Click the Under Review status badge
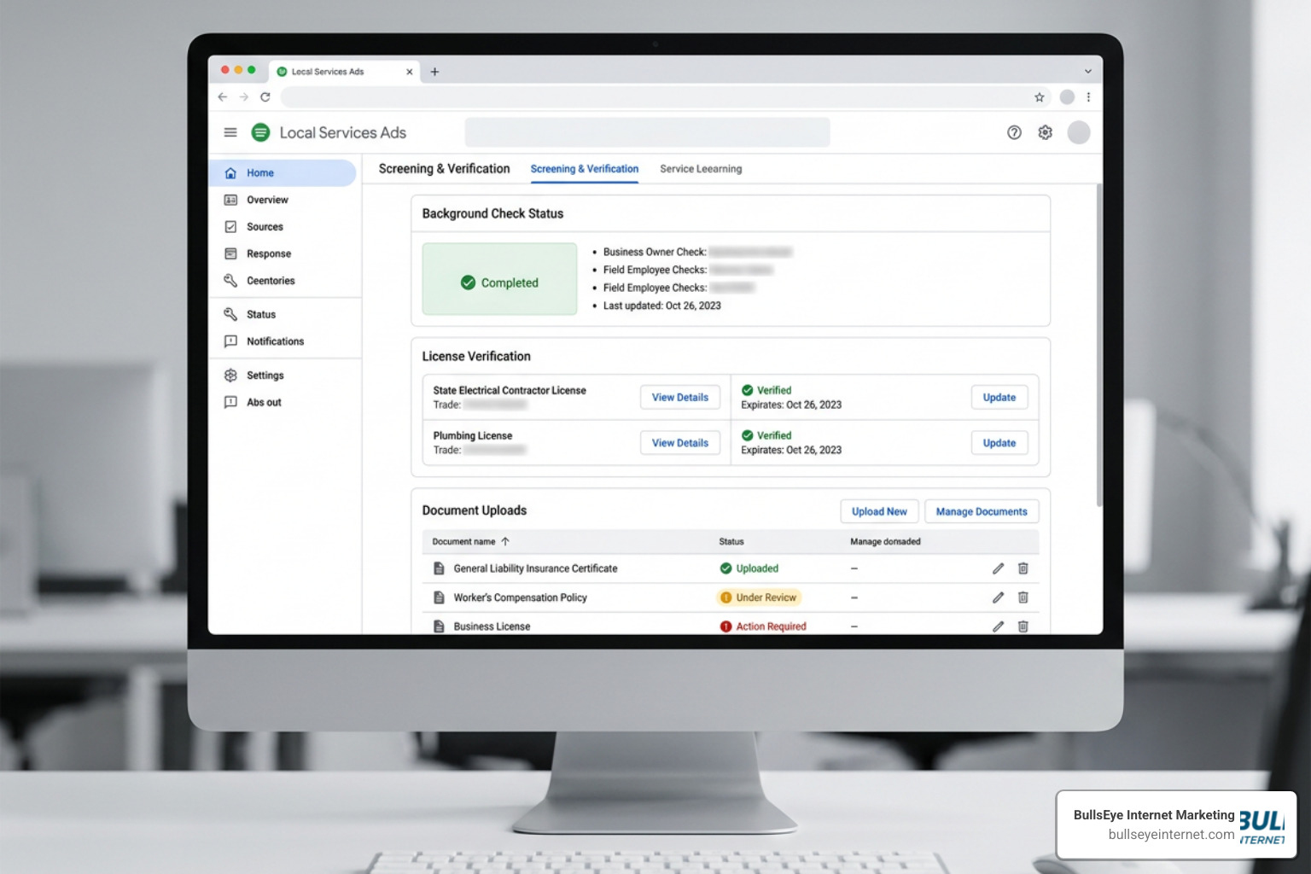The image size is (1311, 874). (x=758, y=597)
